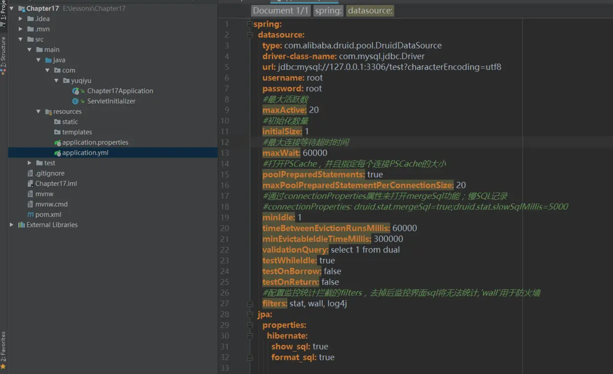Select ServletInitializer in project tree
Screen dimensions: 613x374
coord(111,101)
